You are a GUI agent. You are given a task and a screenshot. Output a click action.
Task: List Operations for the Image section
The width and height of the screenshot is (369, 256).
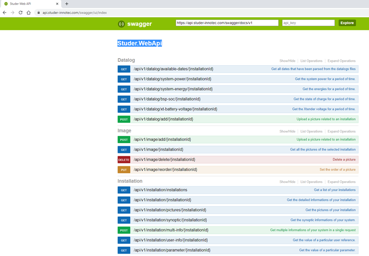pos(311,132)
